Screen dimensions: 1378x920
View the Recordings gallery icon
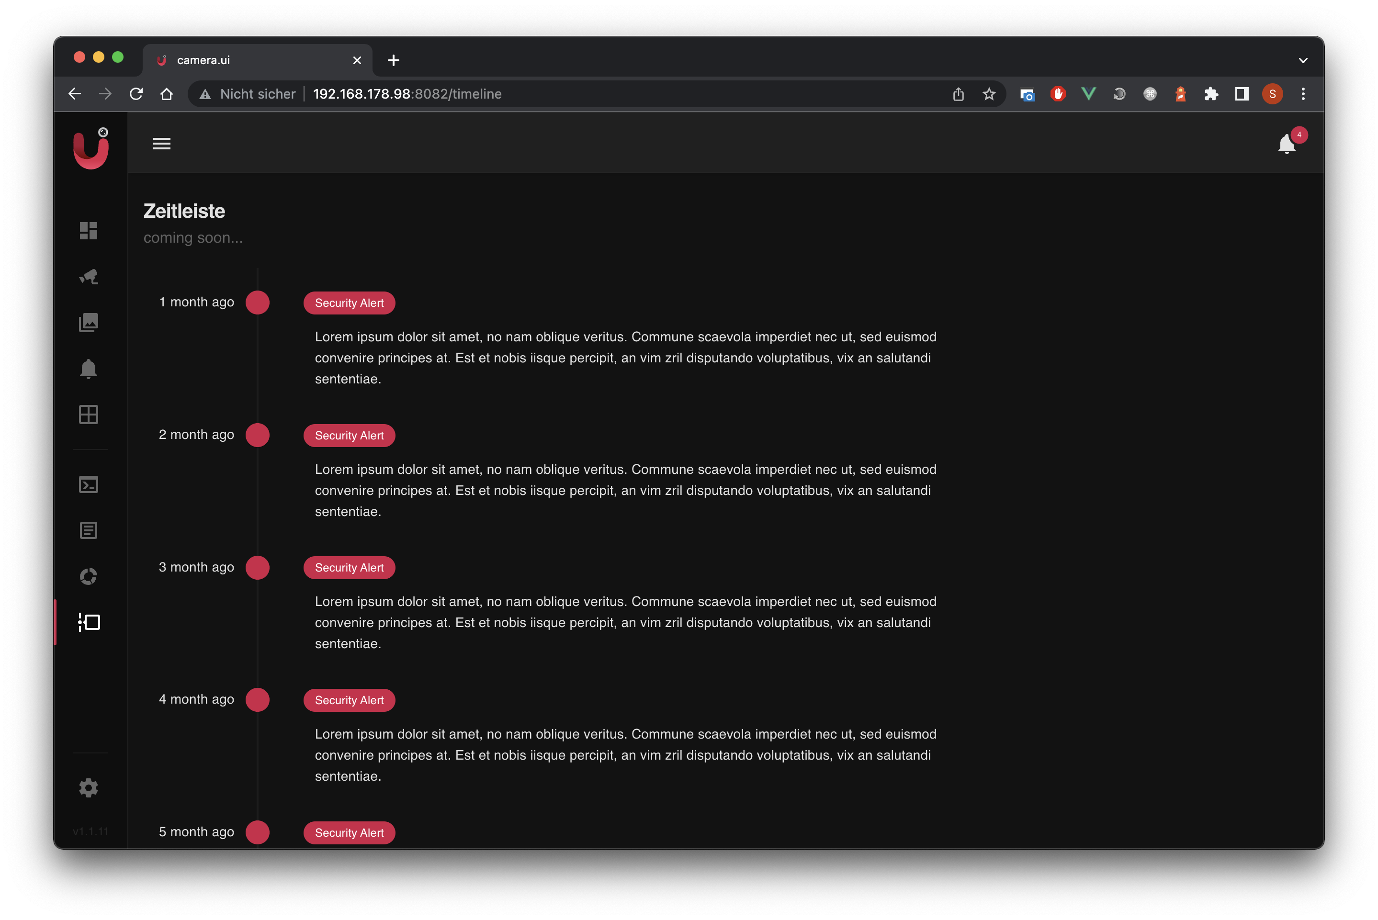(x=89, y=322)
